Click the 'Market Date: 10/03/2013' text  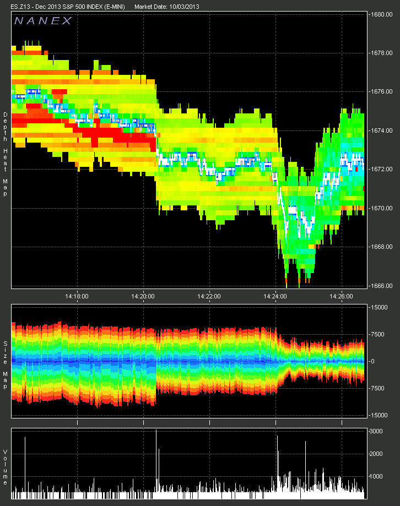(x=166, y=7)
